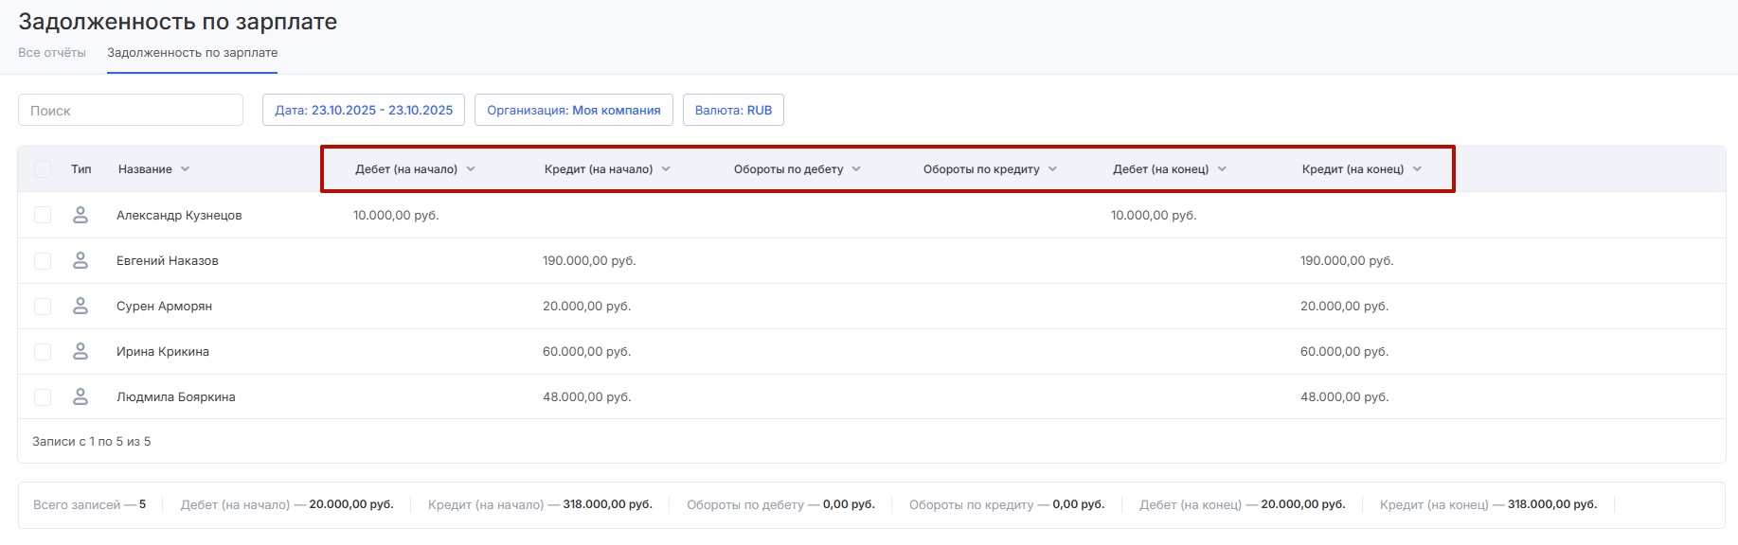Expand Обороты по дебету column options
The image size is (1738, 545).
(856, 169)
